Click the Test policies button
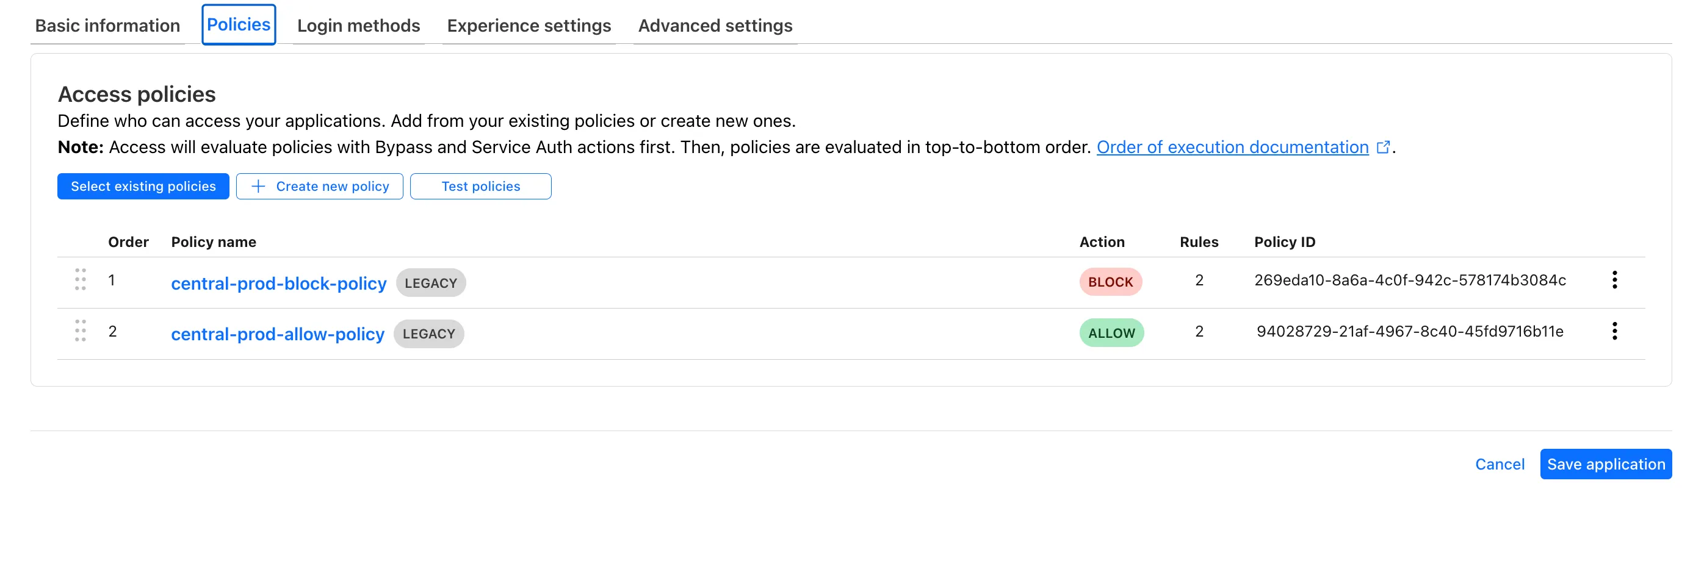The width and height of the screenshot is (1704, 561). [x=480, y=187]
